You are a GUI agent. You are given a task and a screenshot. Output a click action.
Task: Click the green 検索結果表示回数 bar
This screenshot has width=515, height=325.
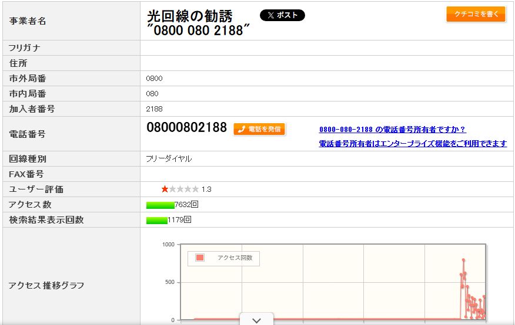point(156,220)
